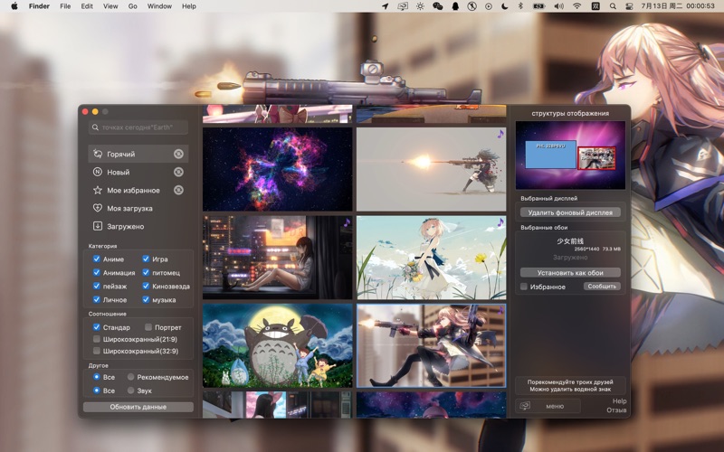Focus the wallpaper search field
The image size is (724, 452).
[x=138, y=127]
